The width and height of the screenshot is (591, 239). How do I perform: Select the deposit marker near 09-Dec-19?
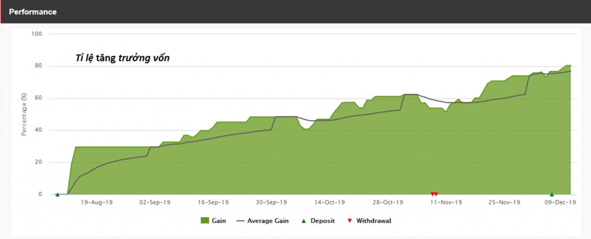coord(552,195)
